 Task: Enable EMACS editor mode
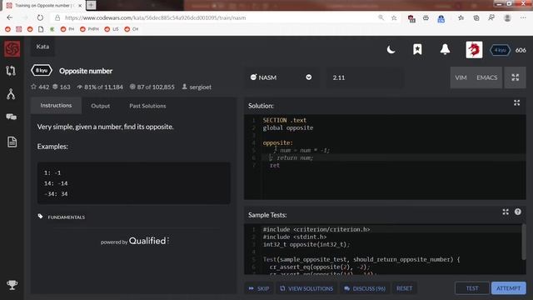pyautogui.click(x=486, y=77)
